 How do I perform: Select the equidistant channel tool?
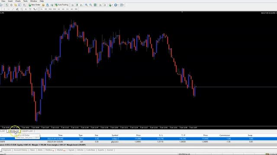click(x=17, y=9)
